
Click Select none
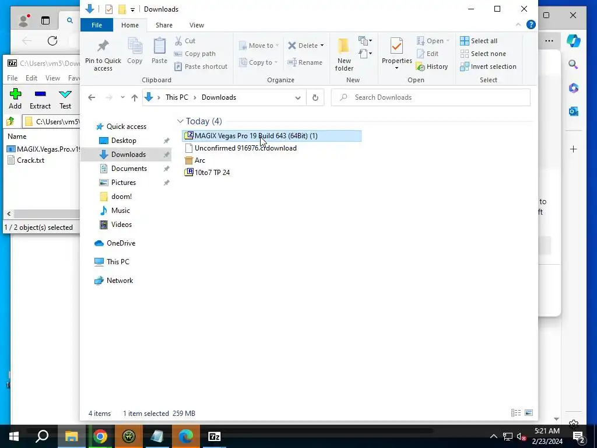click(x=483, y=54)
